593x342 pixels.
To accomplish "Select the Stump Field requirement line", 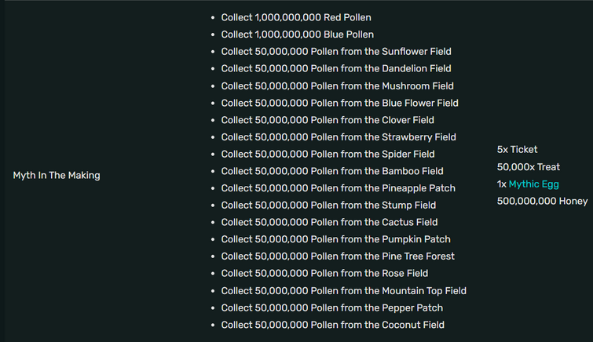I will coord(328,205).
